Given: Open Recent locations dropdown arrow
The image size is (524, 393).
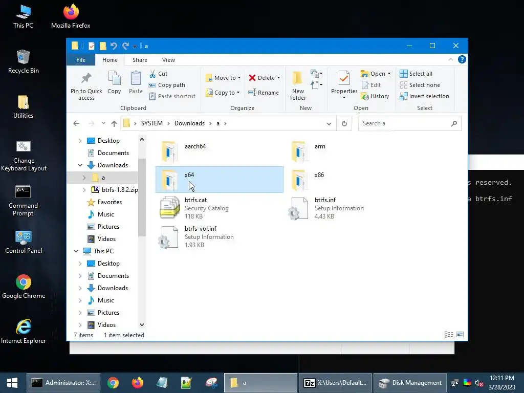Looking at the screenshot, I should pos(103,123).
